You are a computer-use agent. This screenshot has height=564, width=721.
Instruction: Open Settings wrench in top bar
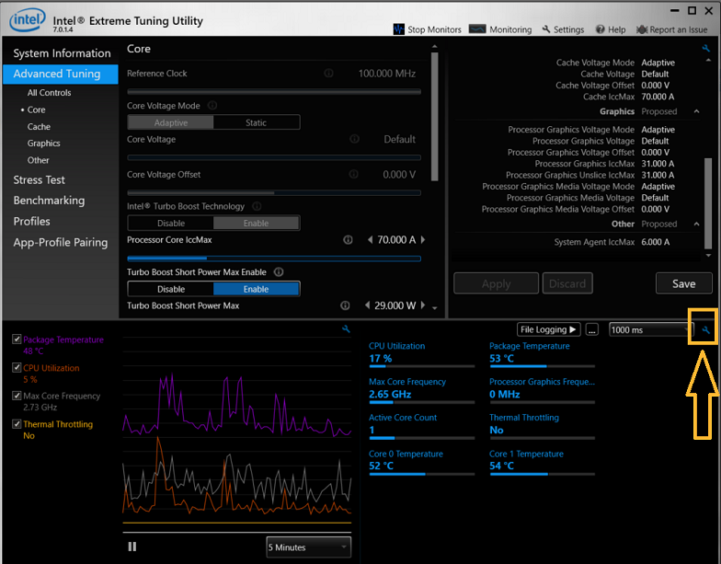click(x=546, y=29)
